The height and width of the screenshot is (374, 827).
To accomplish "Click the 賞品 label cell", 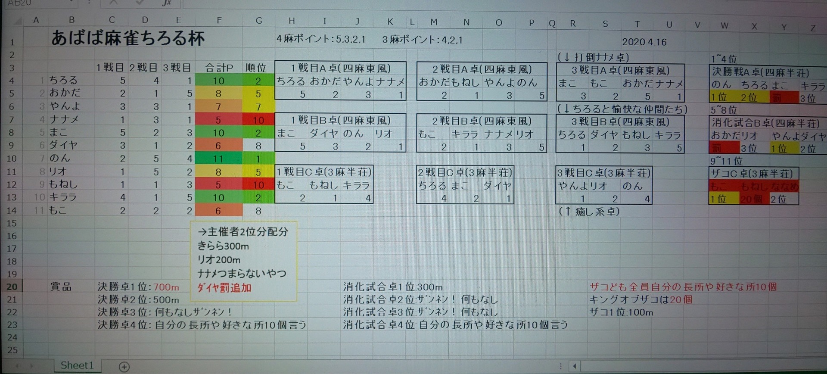I will (x=61, y=287).
